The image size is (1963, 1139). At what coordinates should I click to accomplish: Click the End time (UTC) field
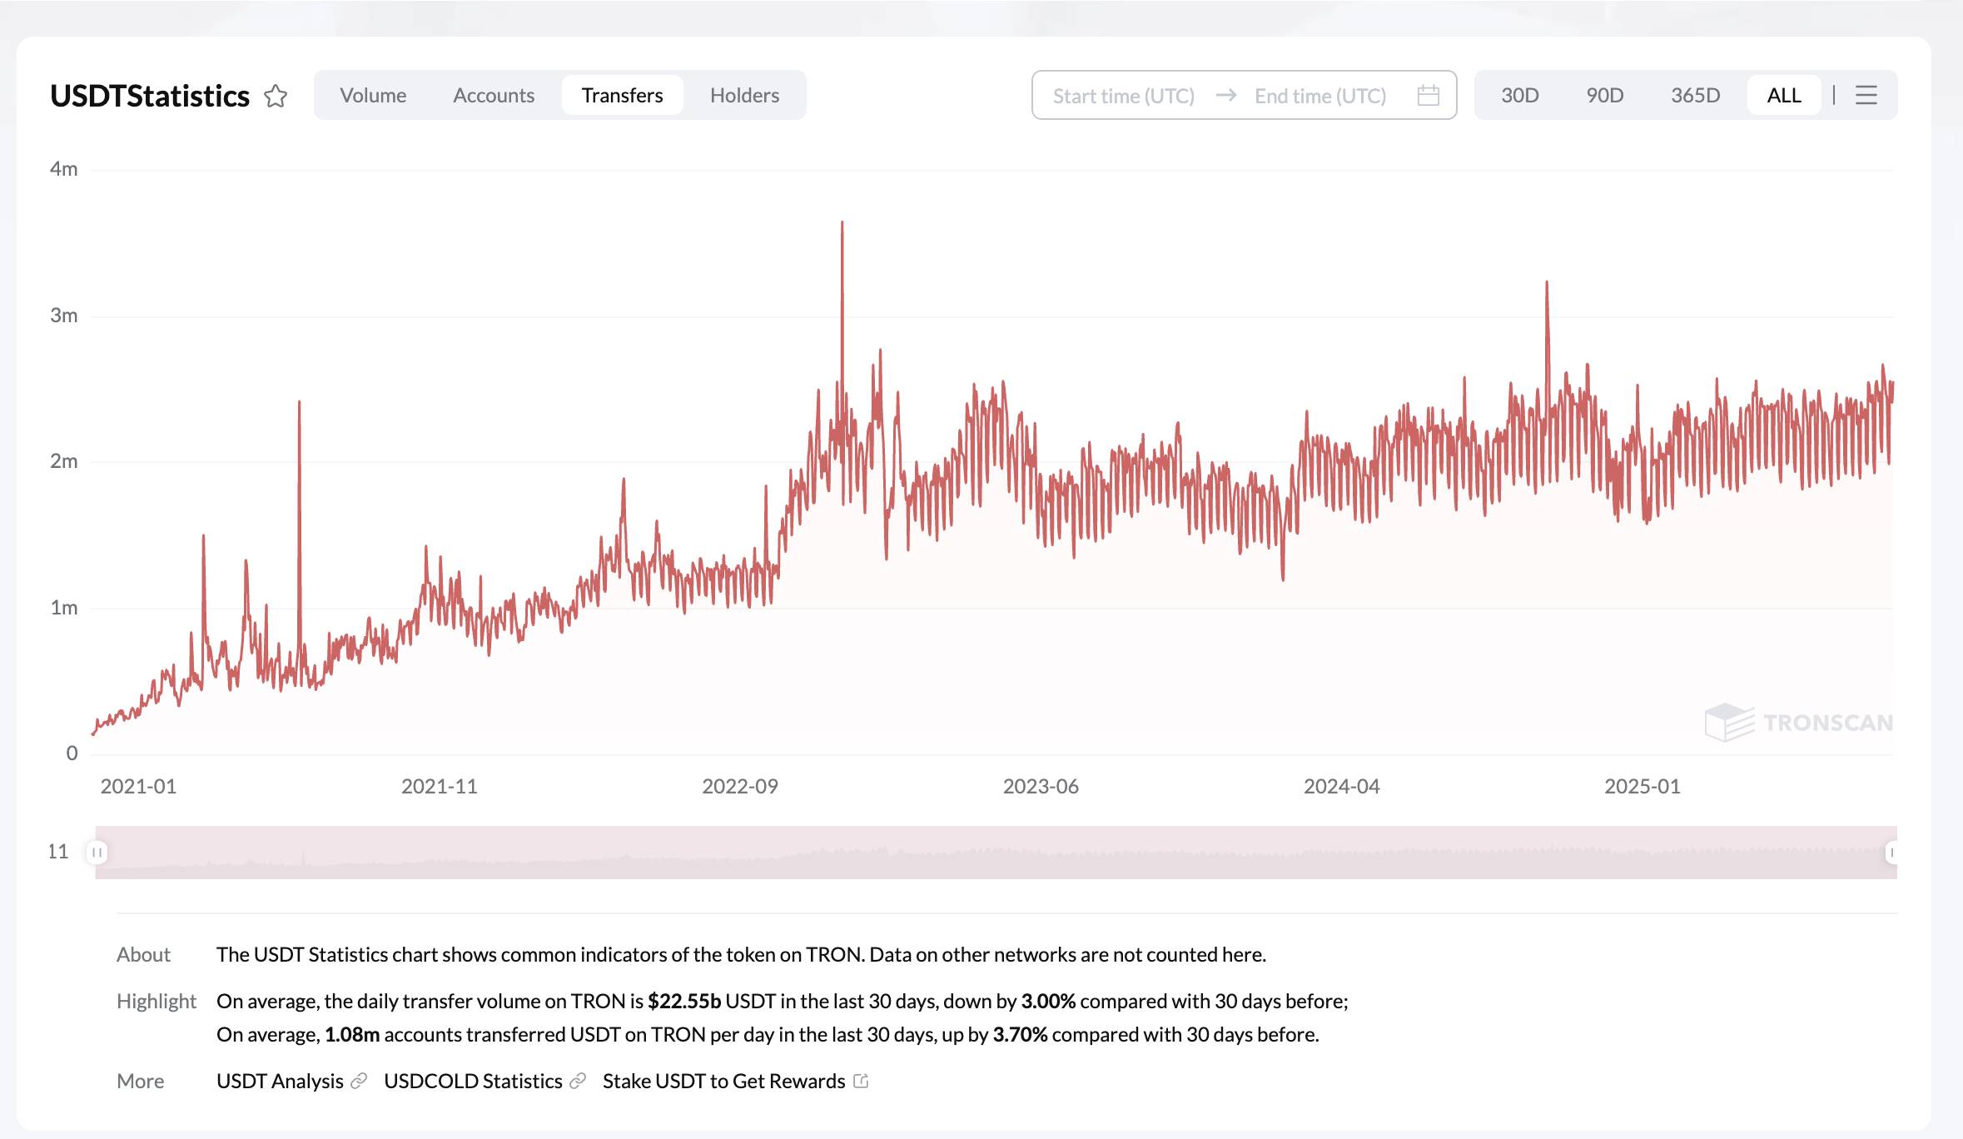click(x=1320, y=96)
